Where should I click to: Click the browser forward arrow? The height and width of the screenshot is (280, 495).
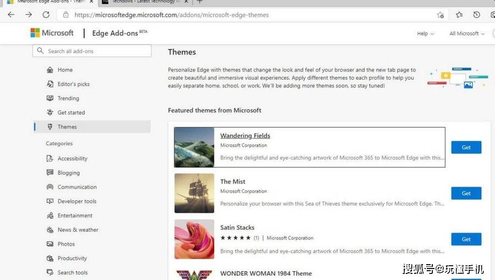pyautogui.click(x=29, y=14)
